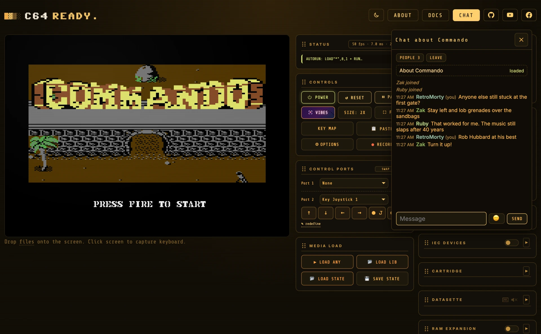This screenshot has width=541, height=334.
Task: Click joystick up arrow key
Action: click(309, 213)
